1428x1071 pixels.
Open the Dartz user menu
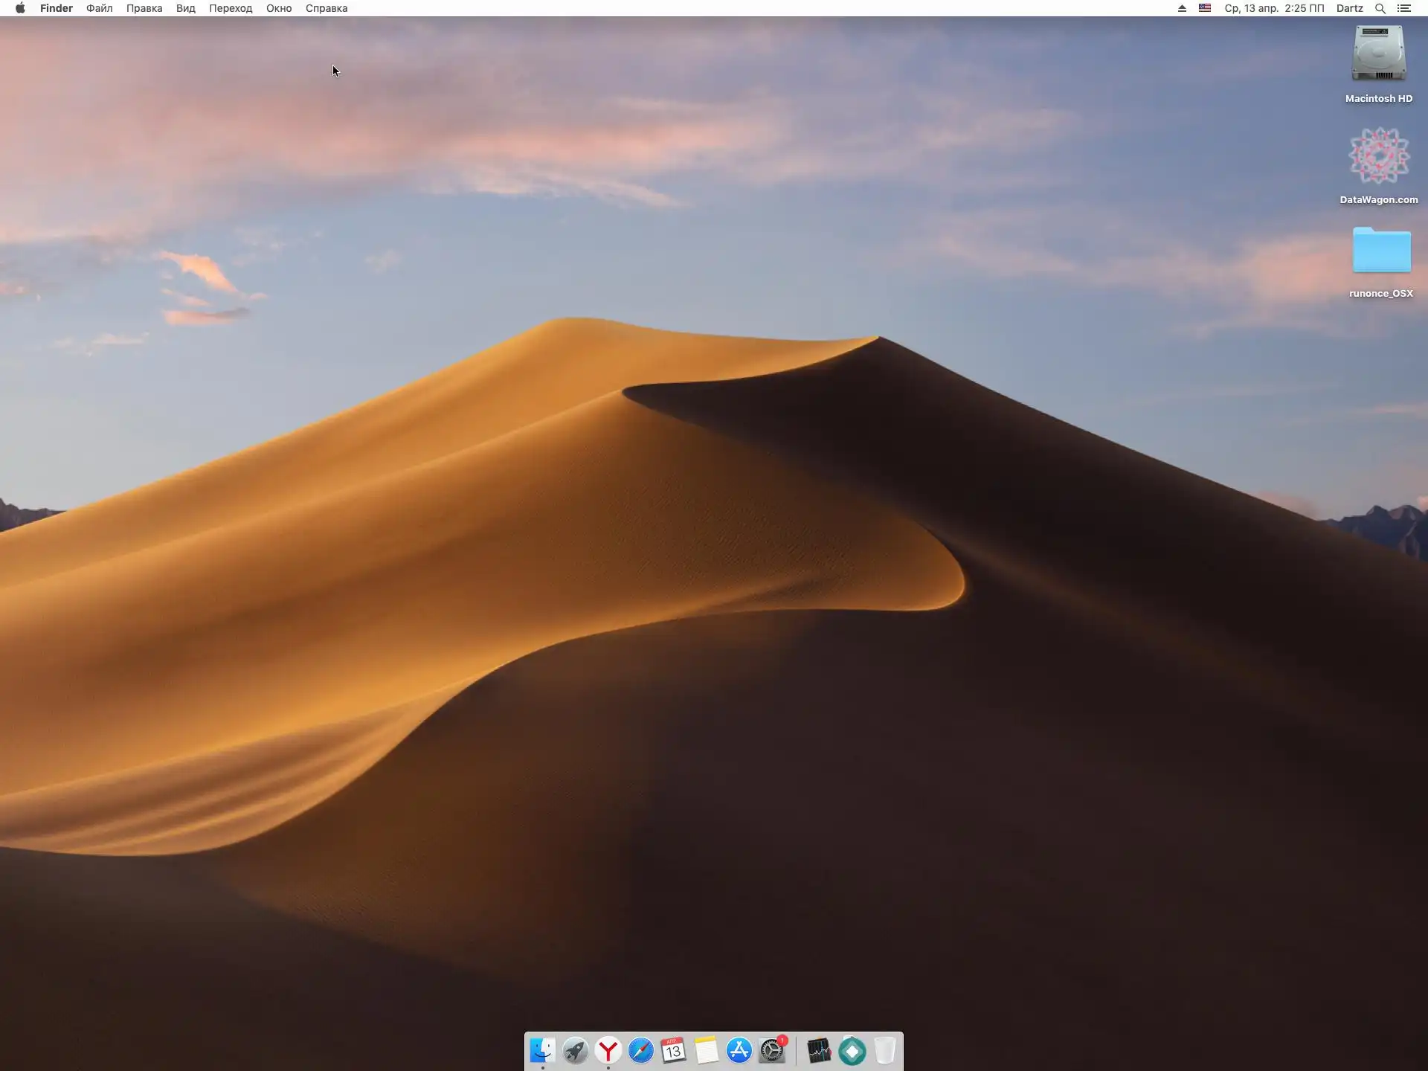pos(1349,8)
